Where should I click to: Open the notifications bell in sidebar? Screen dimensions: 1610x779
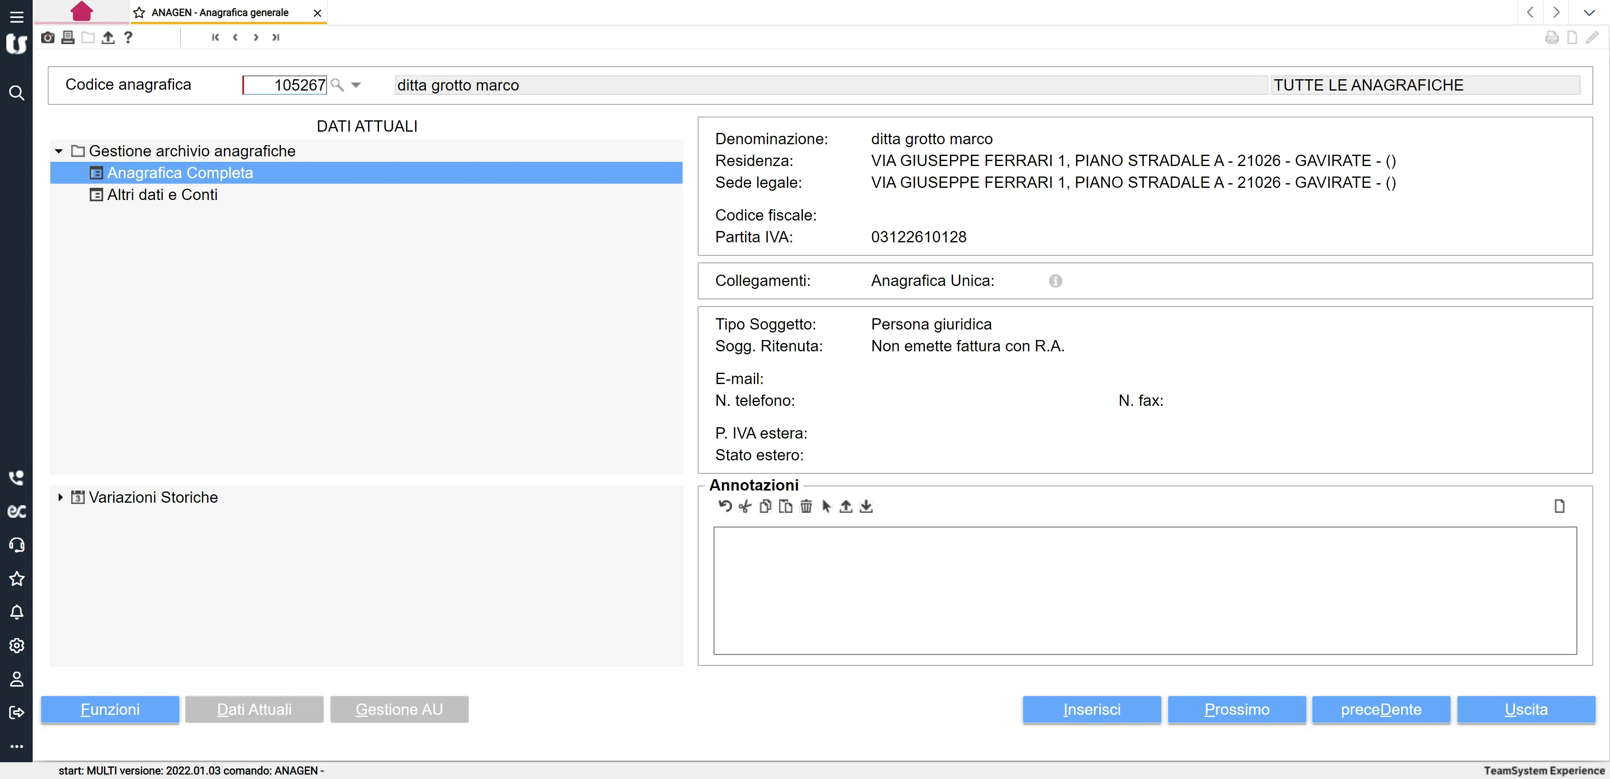click(x=17, y=612)
